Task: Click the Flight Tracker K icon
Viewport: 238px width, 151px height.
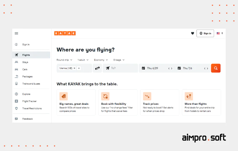Action: click(x=16, y=101)
